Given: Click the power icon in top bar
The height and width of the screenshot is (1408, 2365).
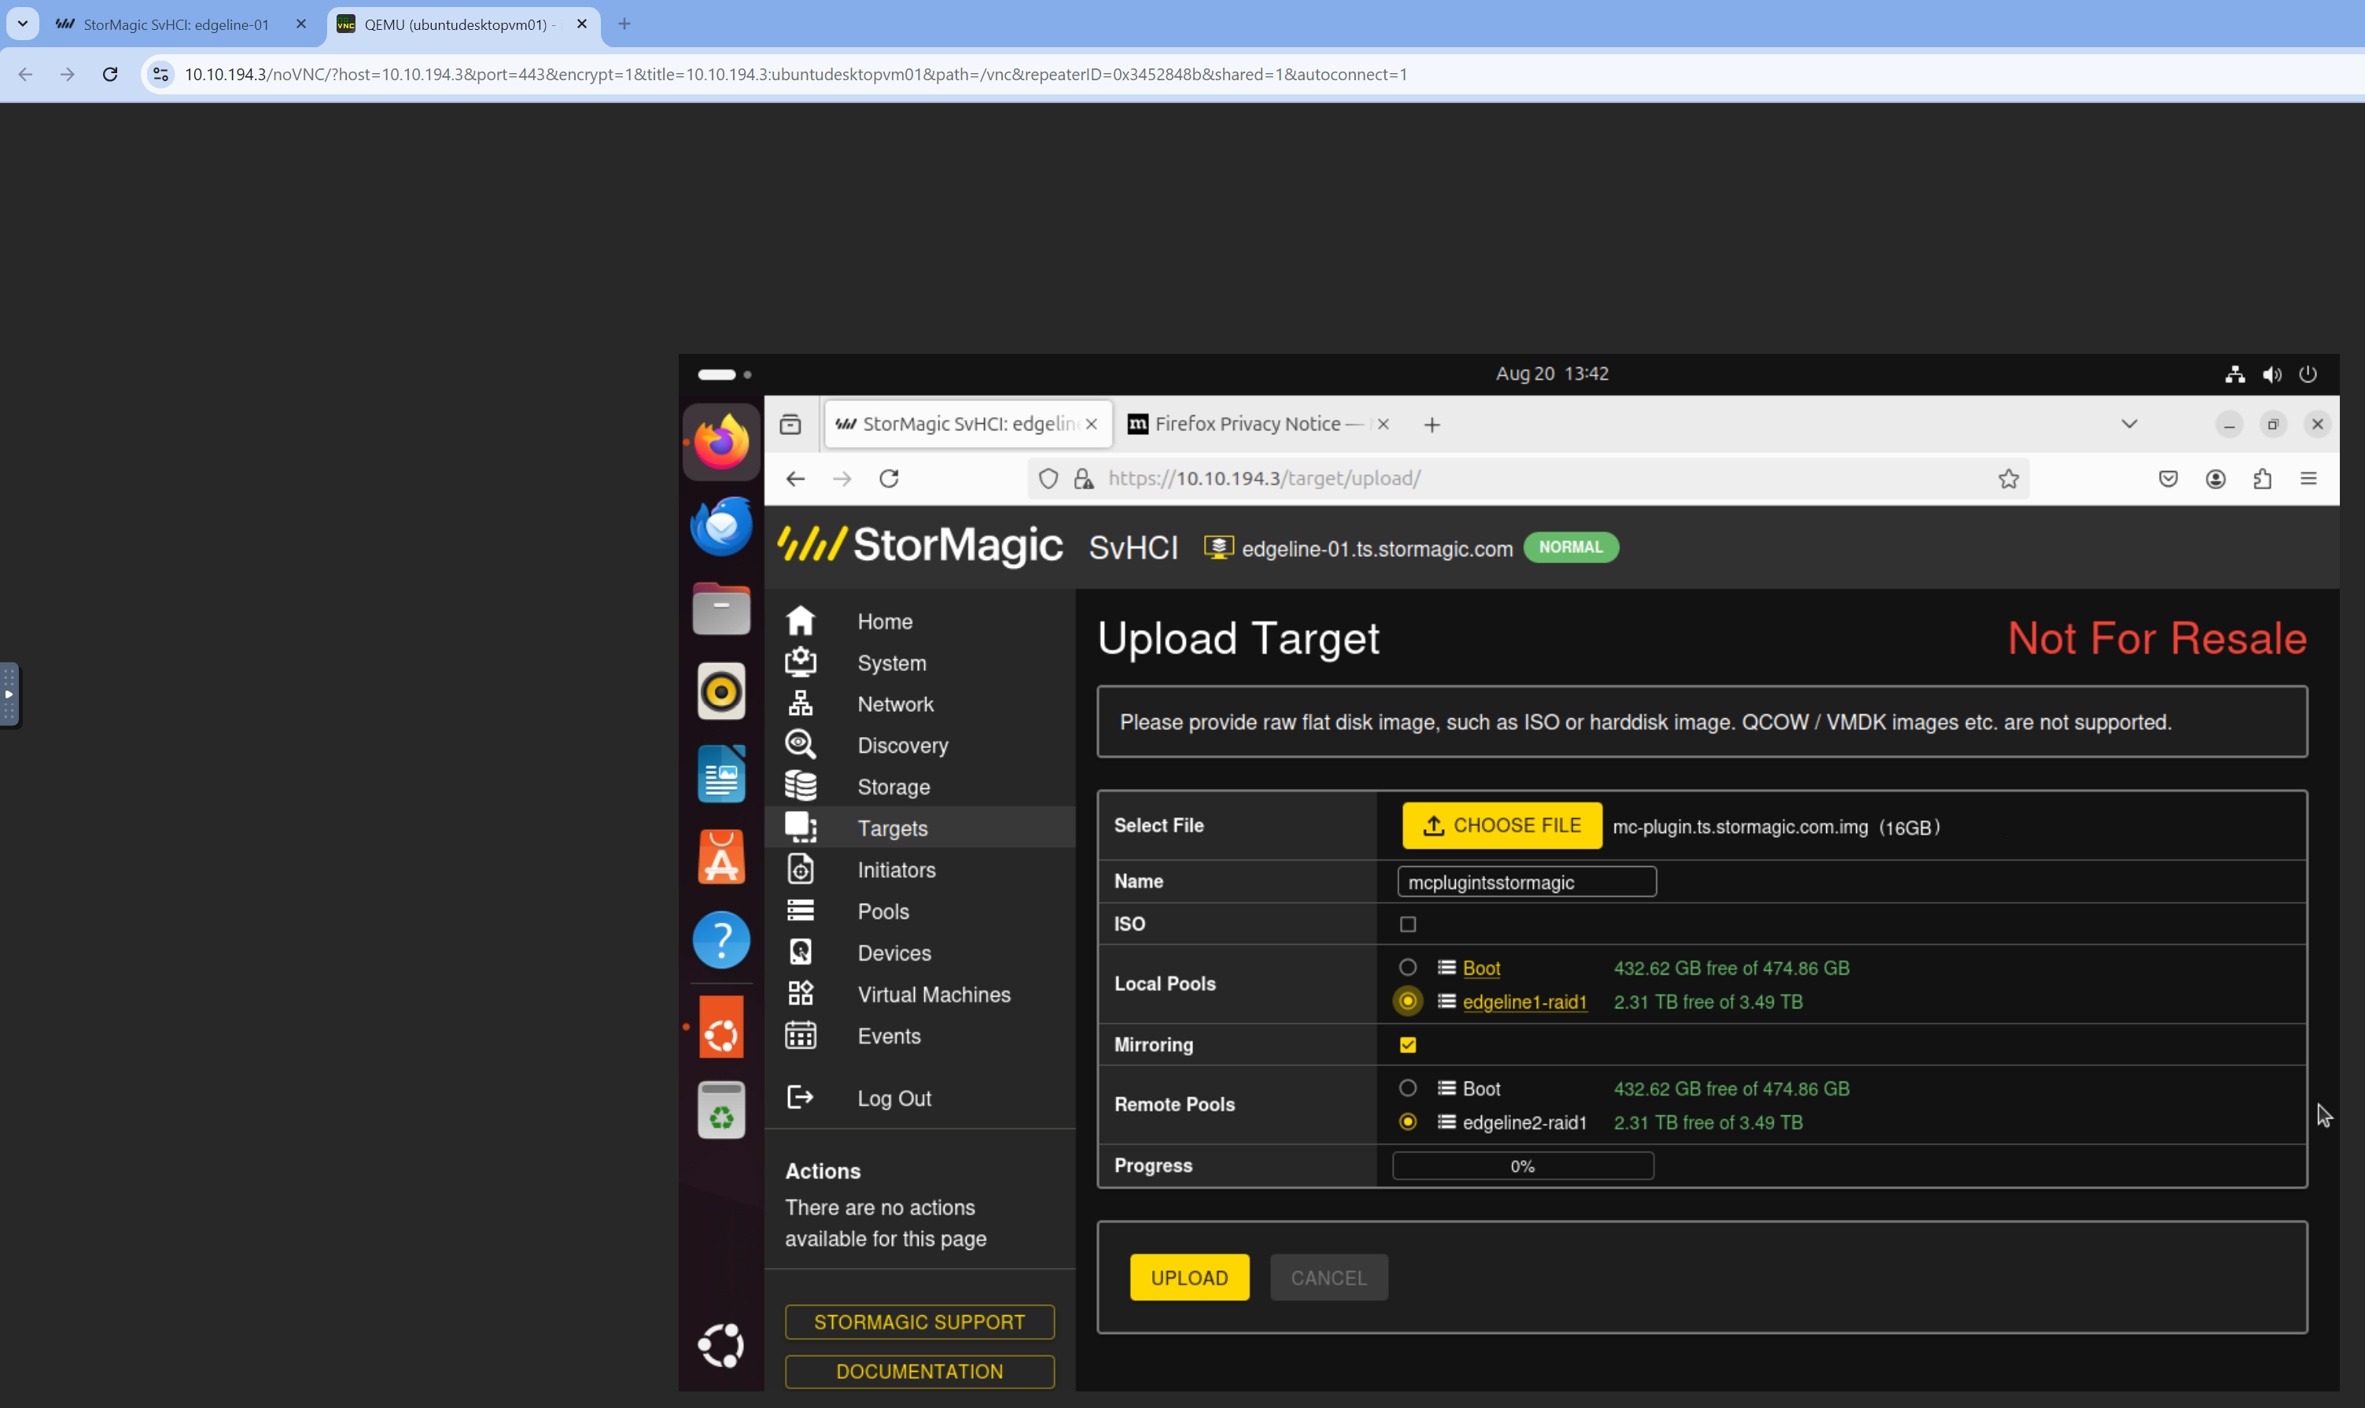Looking at the screenshot, I should (x=2308, y=374).
